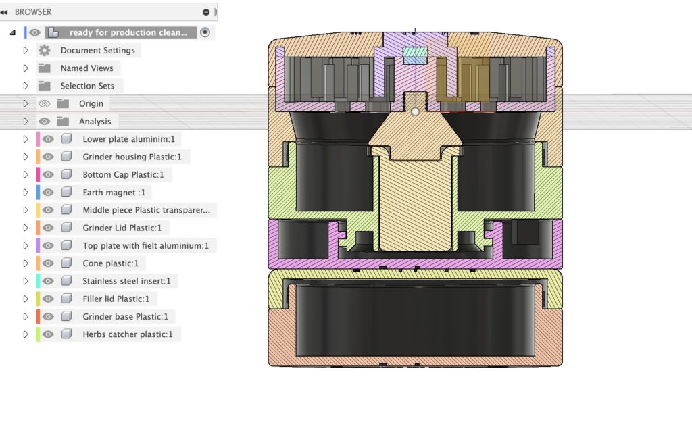Viewport: 692px width, 429px height.
Task: Click the Bottom Cap Plastic color swatch
Action: pyautogui.click(x=37, y=175)
